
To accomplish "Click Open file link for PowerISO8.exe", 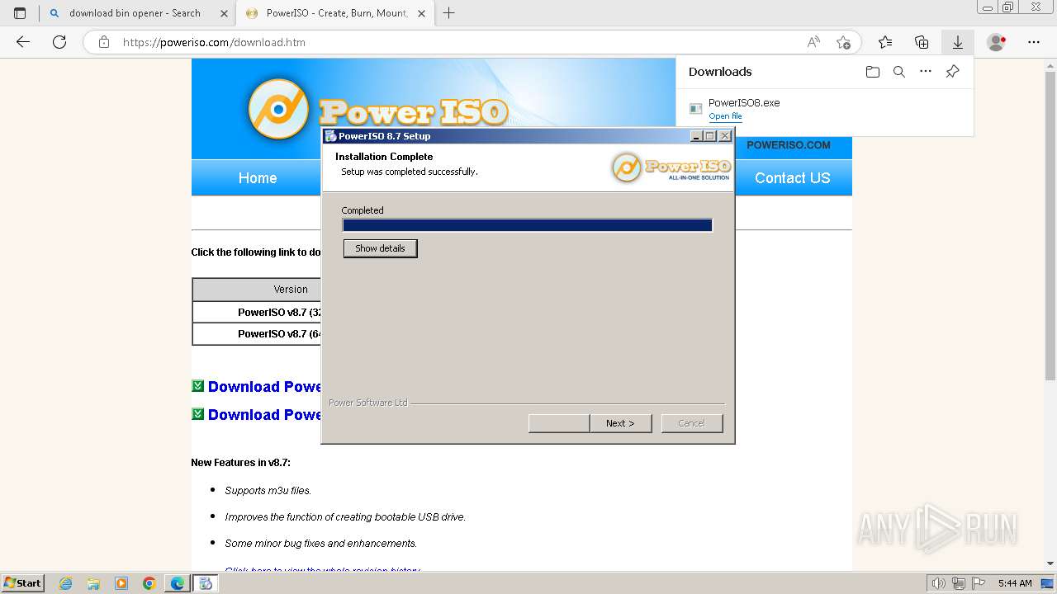I will 725,116.
